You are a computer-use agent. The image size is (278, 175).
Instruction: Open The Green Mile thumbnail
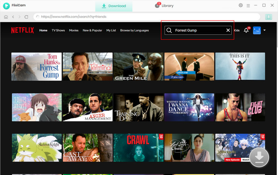click(x=139, y=66)
